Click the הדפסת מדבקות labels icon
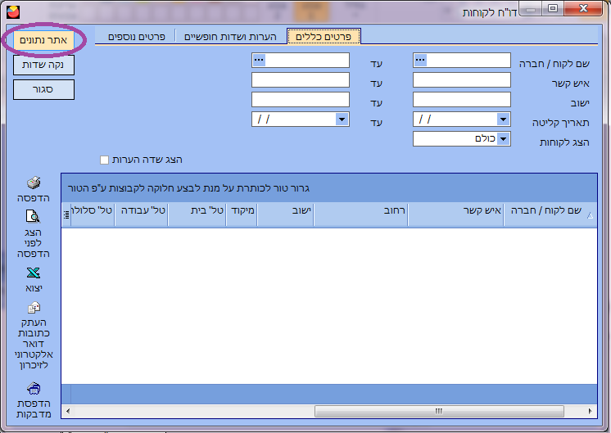Viewport: 611px width, 433px height. pyautogui.click(x=34, y=388)
